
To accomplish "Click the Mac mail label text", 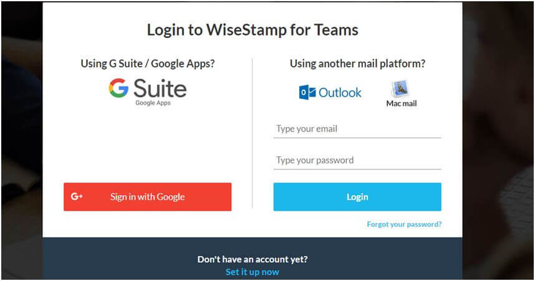I will click(402, 103).
